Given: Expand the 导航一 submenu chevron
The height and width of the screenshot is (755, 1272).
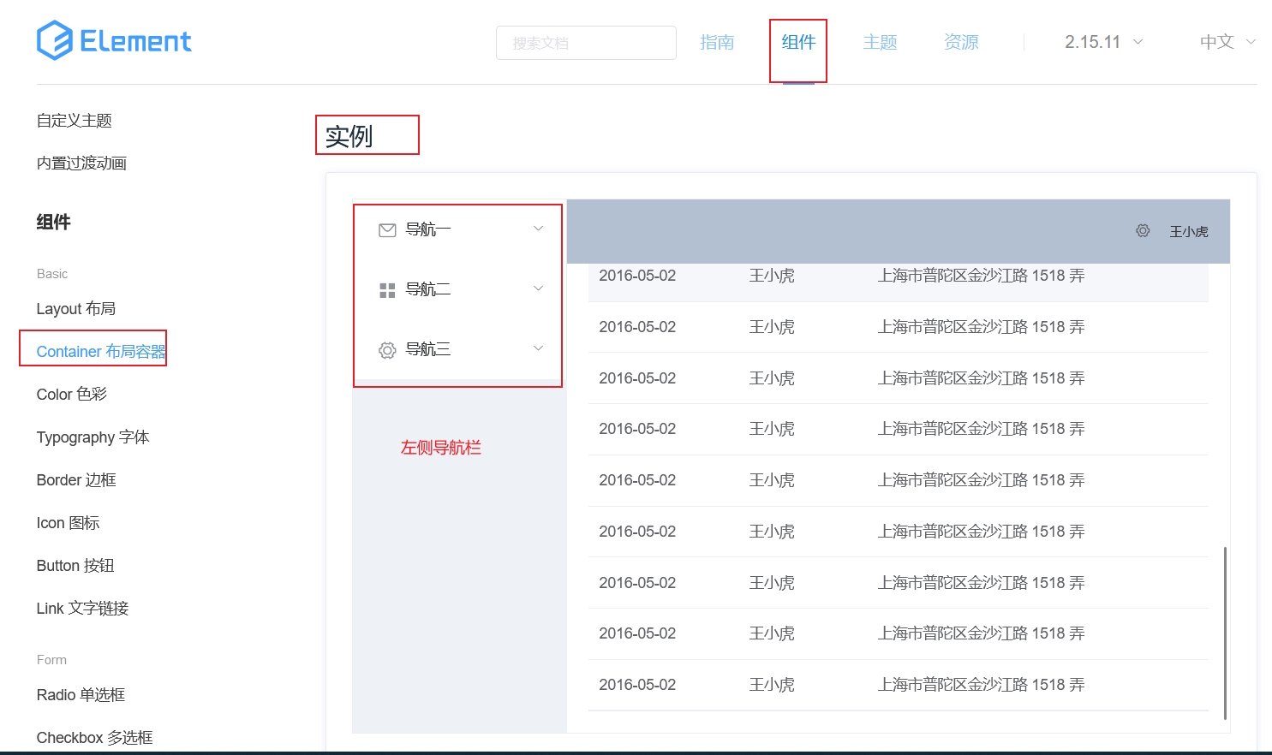Looking at the screenshot, I should point(538,229).
